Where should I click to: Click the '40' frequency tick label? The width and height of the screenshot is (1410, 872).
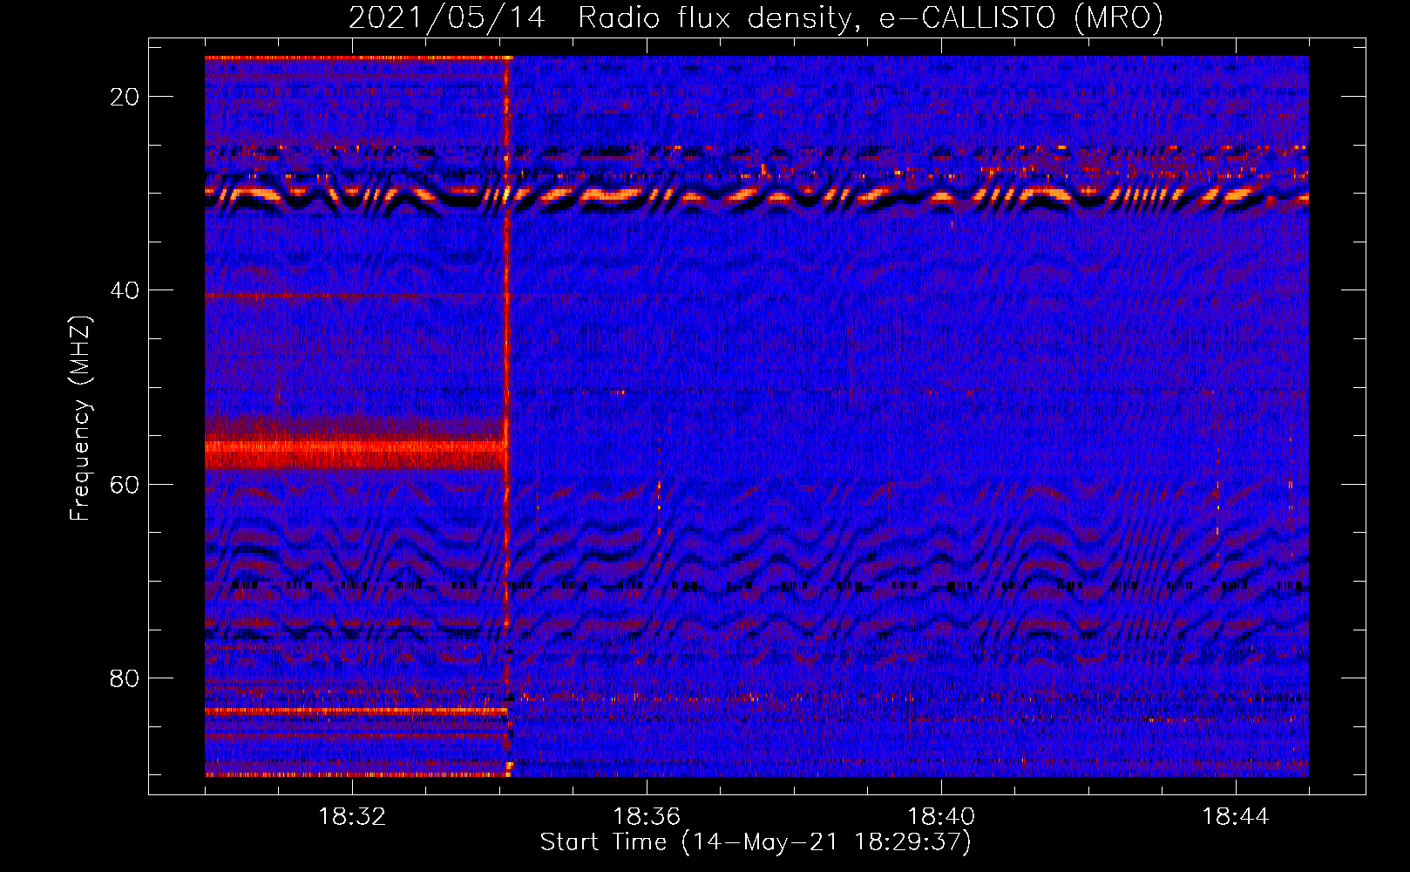point(125,290)
